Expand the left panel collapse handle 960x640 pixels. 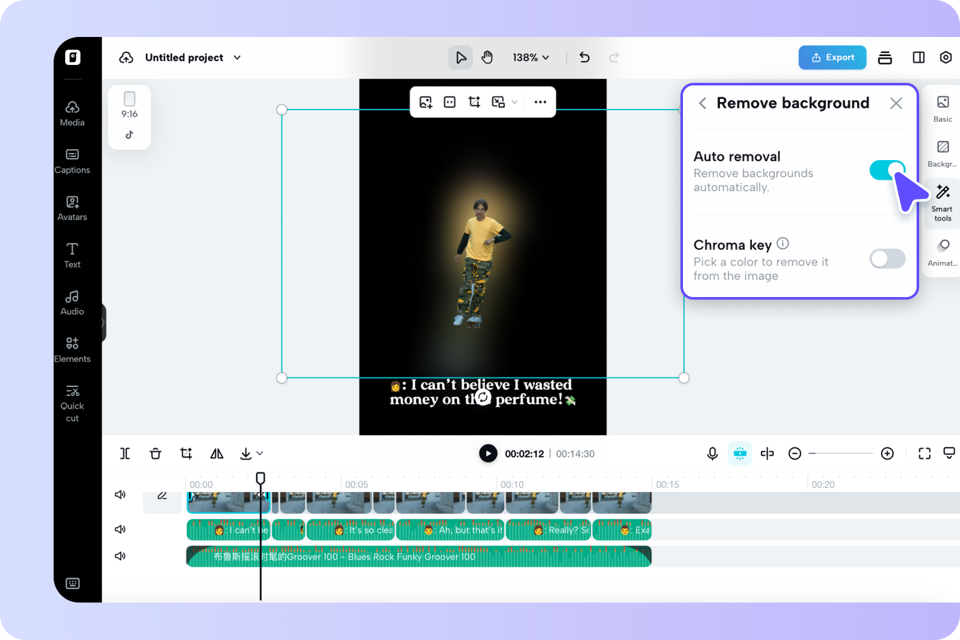[103, 323]
